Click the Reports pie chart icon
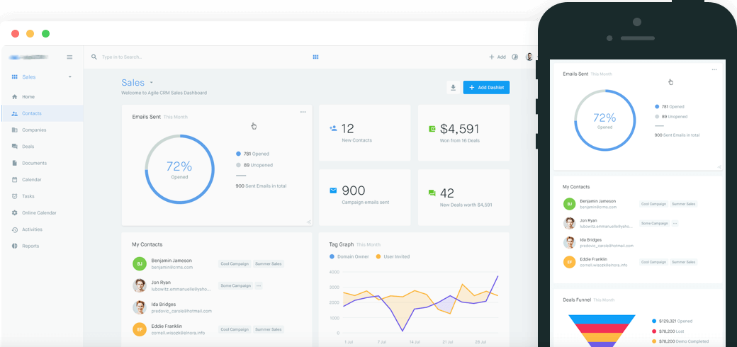This screenshot has height=347, width=737. 15,246
